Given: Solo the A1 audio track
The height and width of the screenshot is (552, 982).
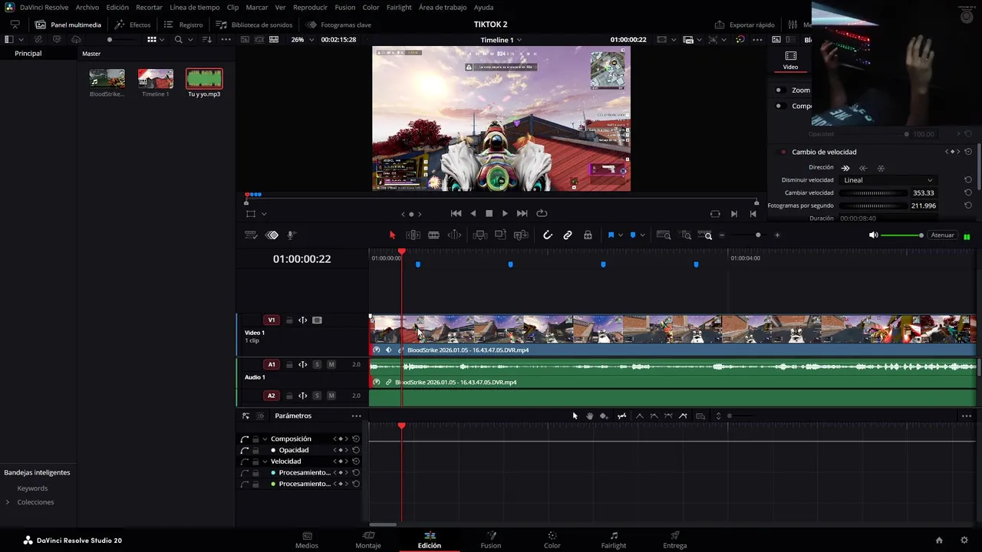Looking at the screenshot, I should [317, 365].
